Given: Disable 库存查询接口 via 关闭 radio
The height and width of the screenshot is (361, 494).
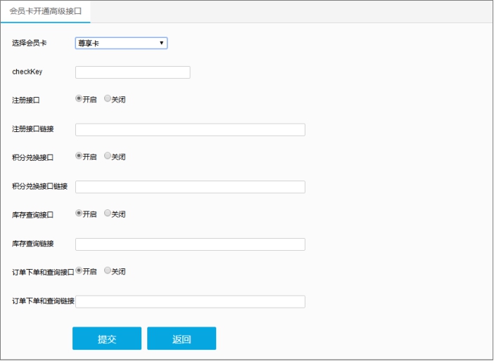Looking at the screenshot, I should coord(108,214).
